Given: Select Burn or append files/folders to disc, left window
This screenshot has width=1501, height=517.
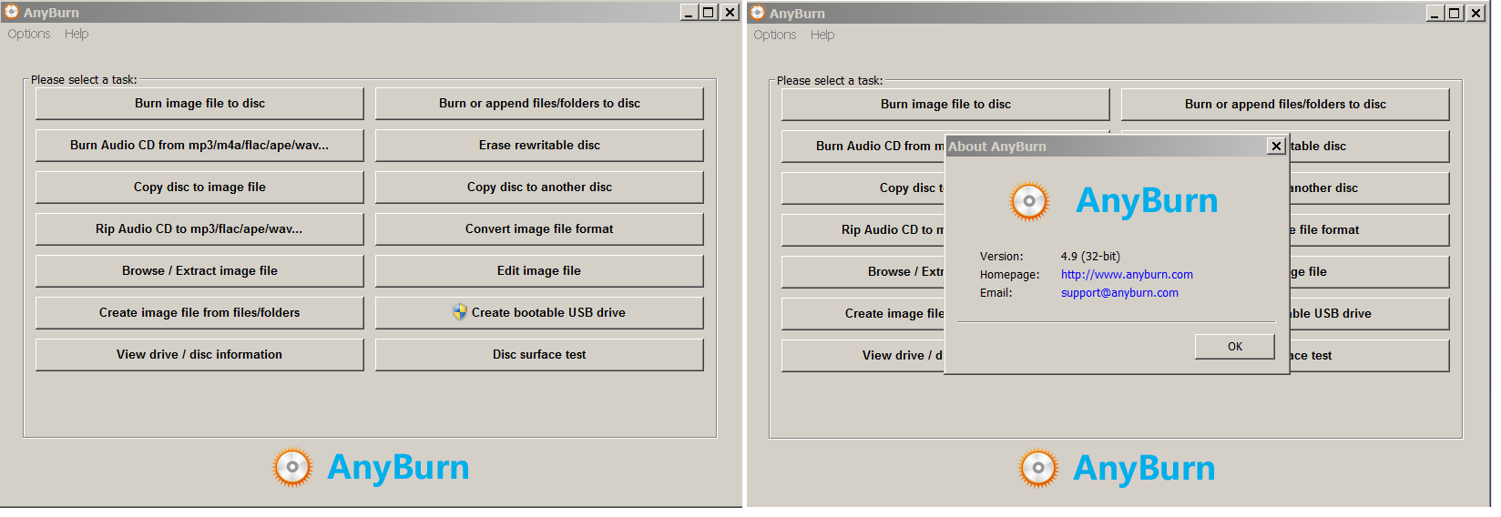Looking at the screenshot, I should [x=539, y=103].
